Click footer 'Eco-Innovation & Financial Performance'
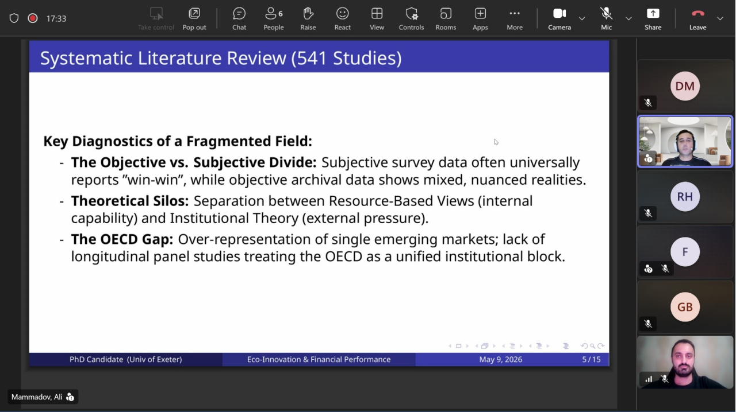 (319, 359)
